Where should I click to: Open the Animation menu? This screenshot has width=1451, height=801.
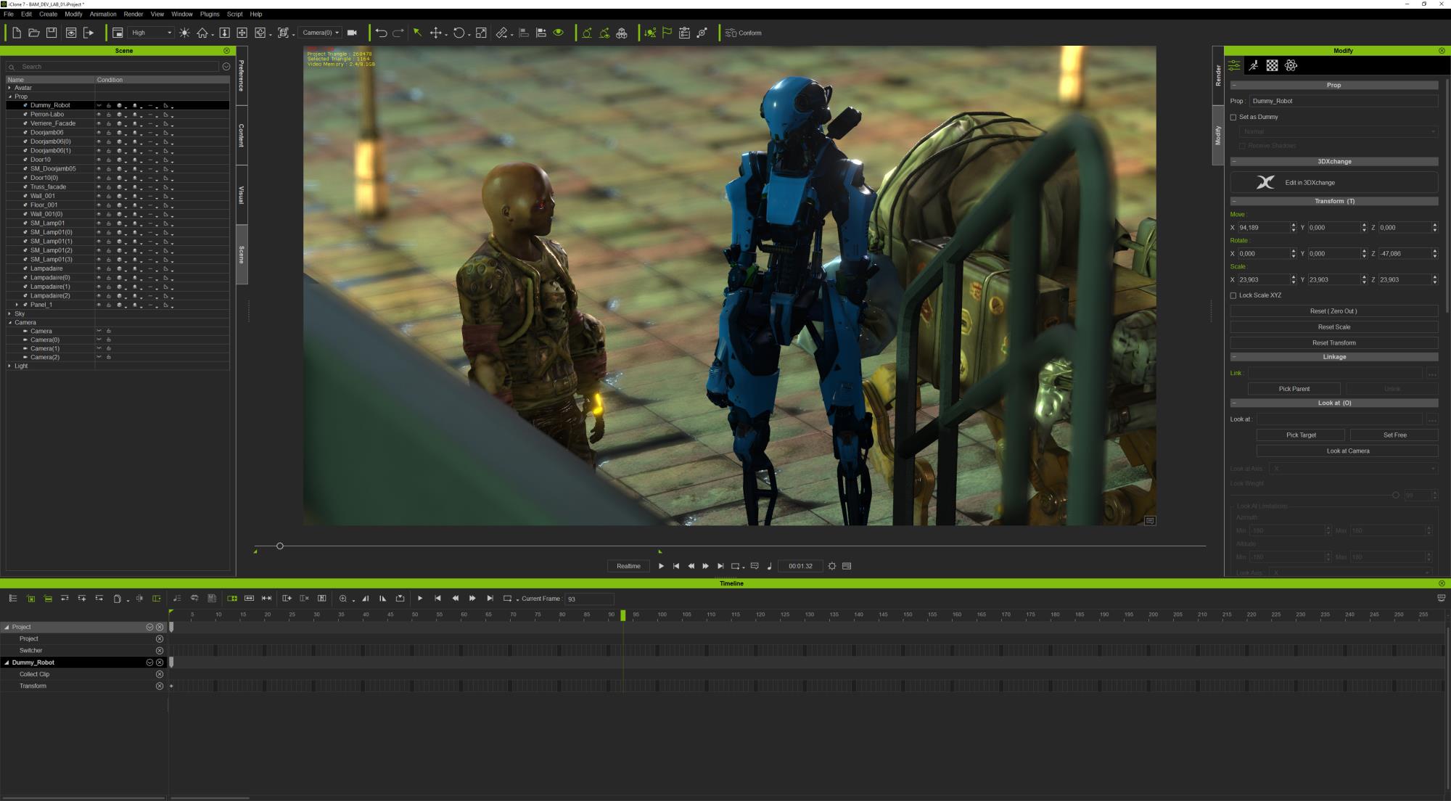tap(103, 14)
